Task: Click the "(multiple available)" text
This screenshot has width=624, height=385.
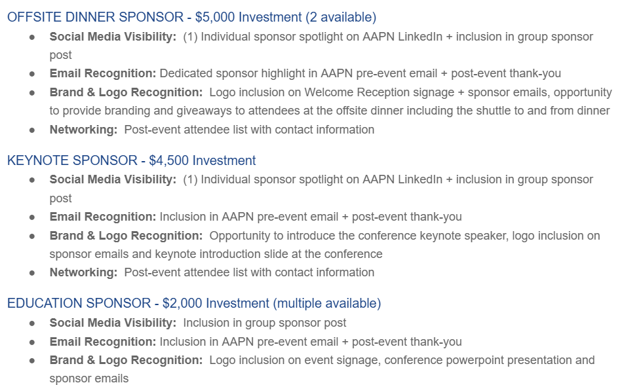Action: [x=326, y=303]
